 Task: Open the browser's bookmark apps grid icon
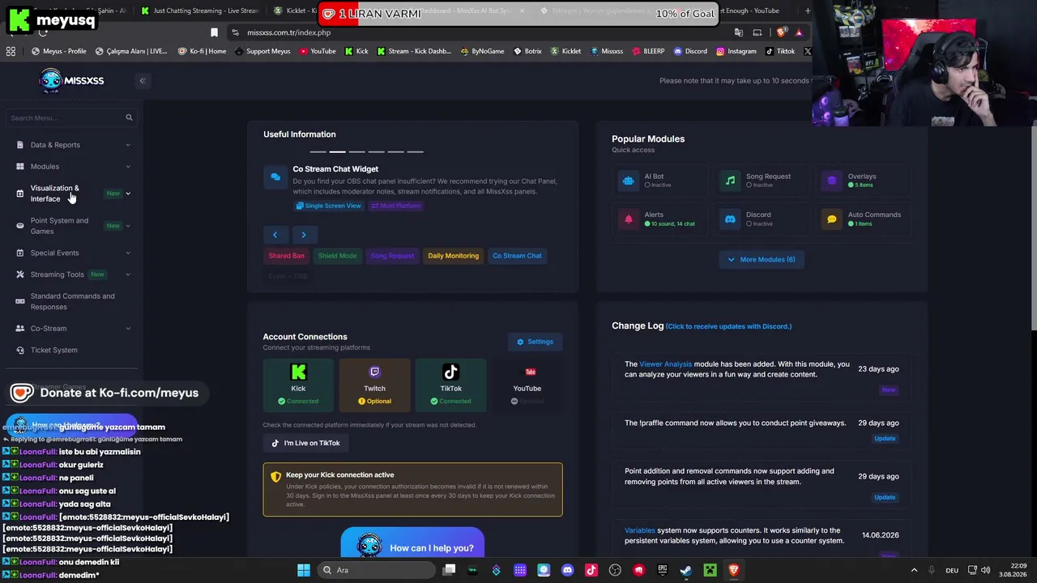pos(11,51)
